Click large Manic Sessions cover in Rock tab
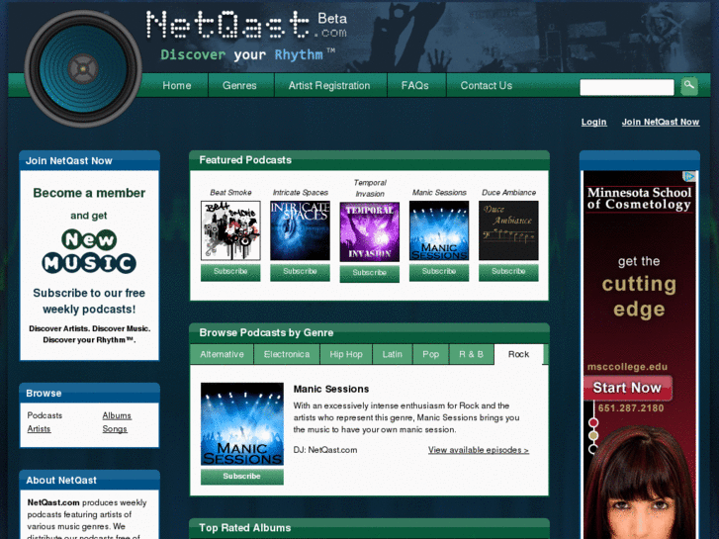The height and width of the screenshot is (539, 719). pyautogui.click(x=242, y=424)
